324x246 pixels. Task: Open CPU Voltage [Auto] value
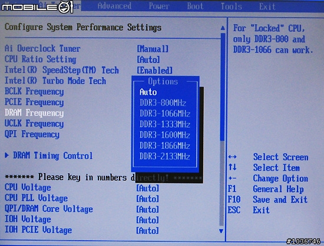pyautogui.click(x=147, y=188)
